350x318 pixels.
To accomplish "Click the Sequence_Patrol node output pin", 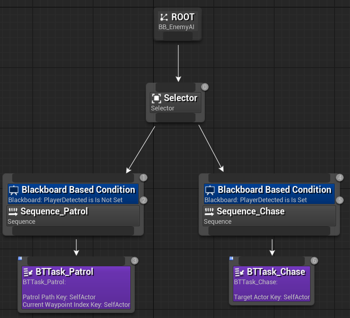I will click(x=73, y=231).
